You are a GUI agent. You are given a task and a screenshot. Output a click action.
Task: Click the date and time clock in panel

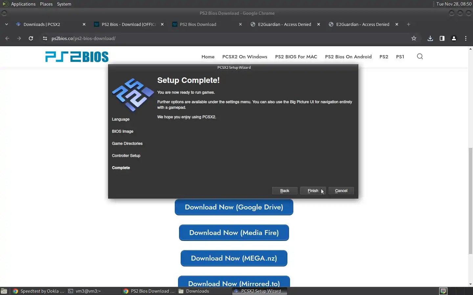[454, 4]
